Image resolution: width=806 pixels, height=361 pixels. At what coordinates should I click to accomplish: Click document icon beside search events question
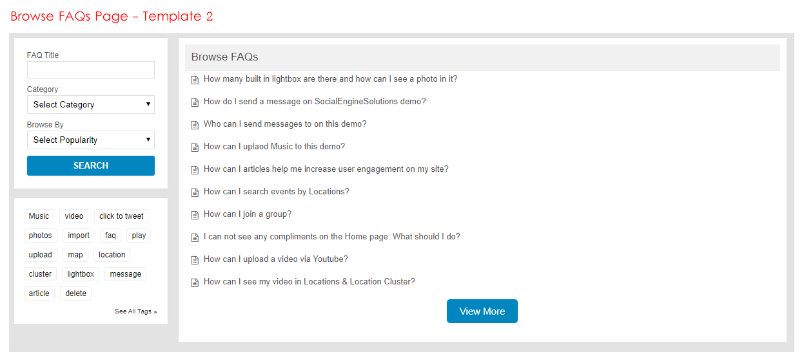pyautogui.click(x=195, y=192)
